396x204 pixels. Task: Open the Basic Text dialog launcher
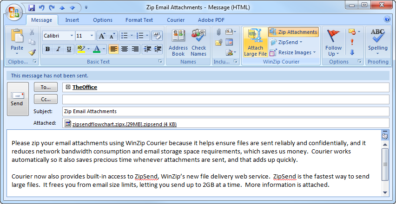(160, 61)
